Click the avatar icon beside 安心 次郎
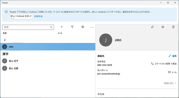 (5, 68)
